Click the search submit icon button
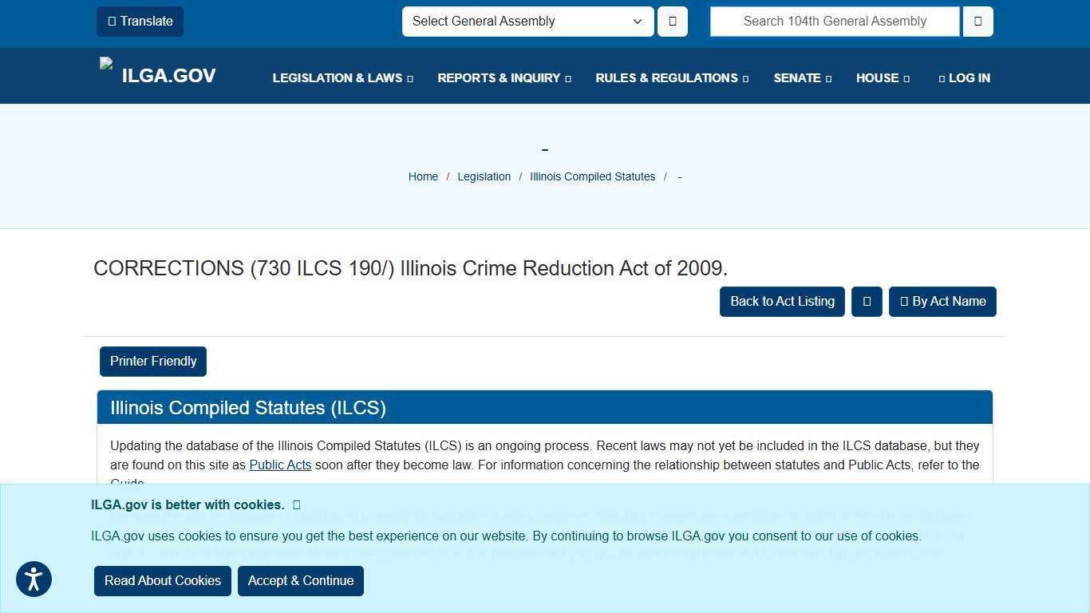1090x613 pixels. pyautogui.click(x=977, y=22)
